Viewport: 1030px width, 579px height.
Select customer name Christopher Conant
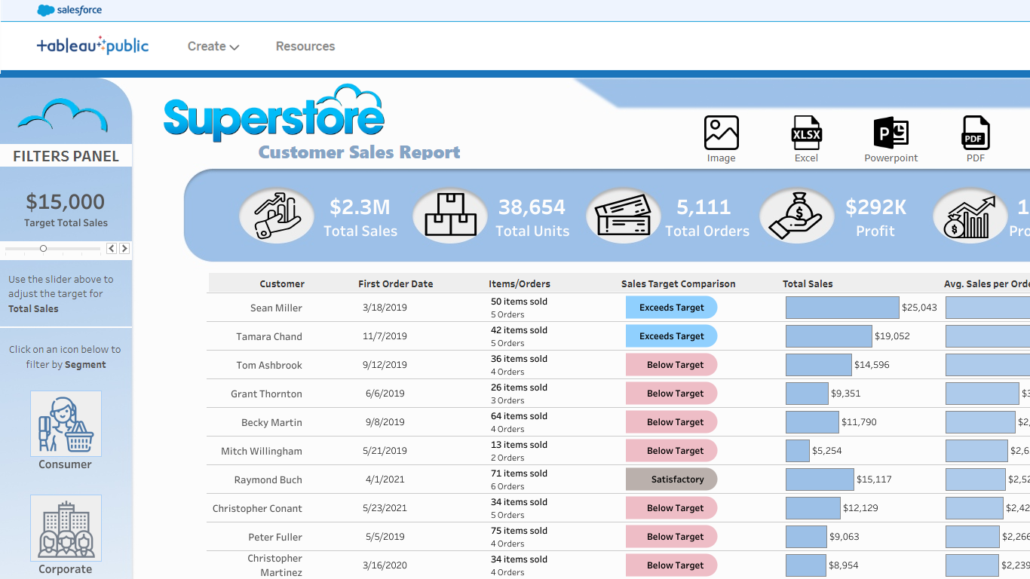pyautogui.click(x=257, y=508)
